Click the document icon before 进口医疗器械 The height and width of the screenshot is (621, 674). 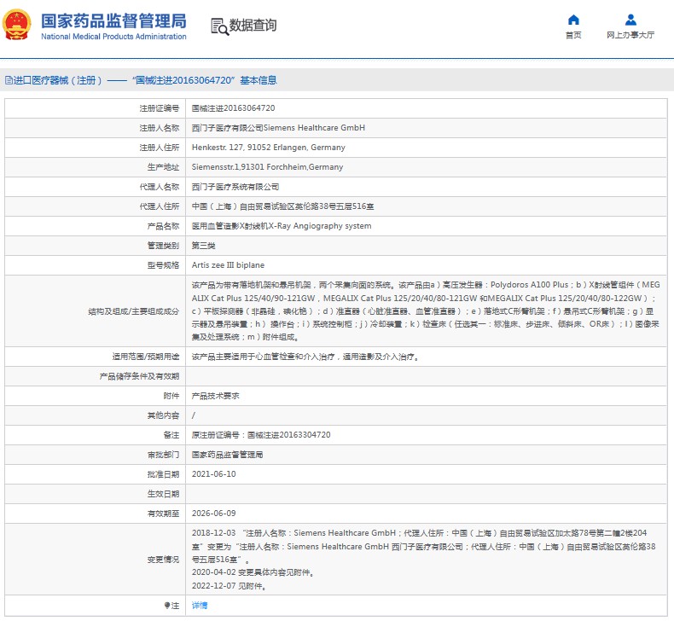point(9,80)
